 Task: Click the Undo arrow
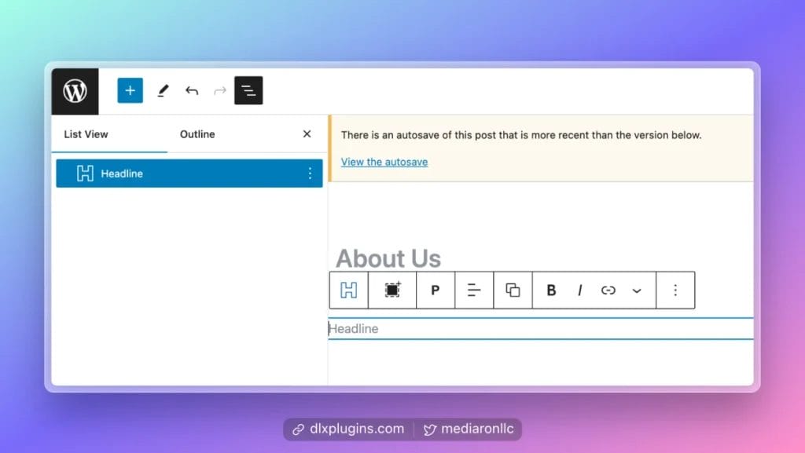click(192, 90)
